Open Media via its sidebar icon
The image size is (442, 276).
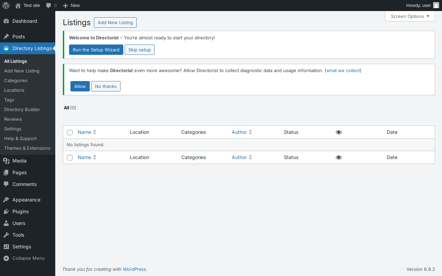[x=6, y=161]
